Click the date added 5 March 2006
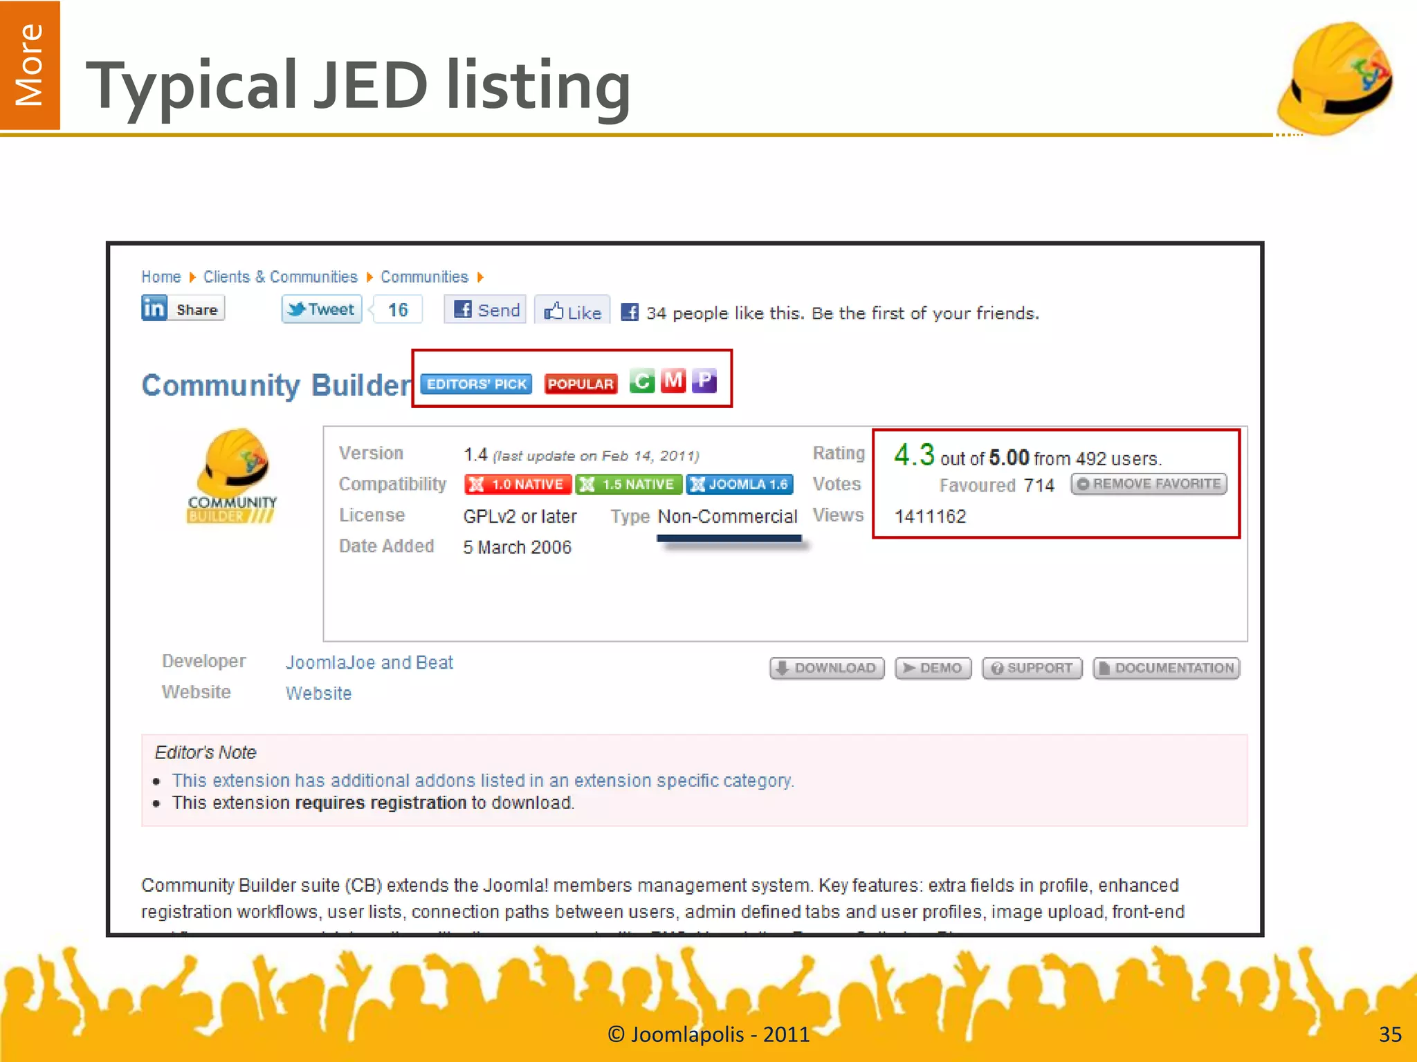 pyautogui.click(x=518, y=547)
